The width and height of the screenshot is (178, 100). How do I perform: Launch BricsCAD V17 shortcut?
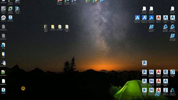pyautogui.click(x=137, y=19)
